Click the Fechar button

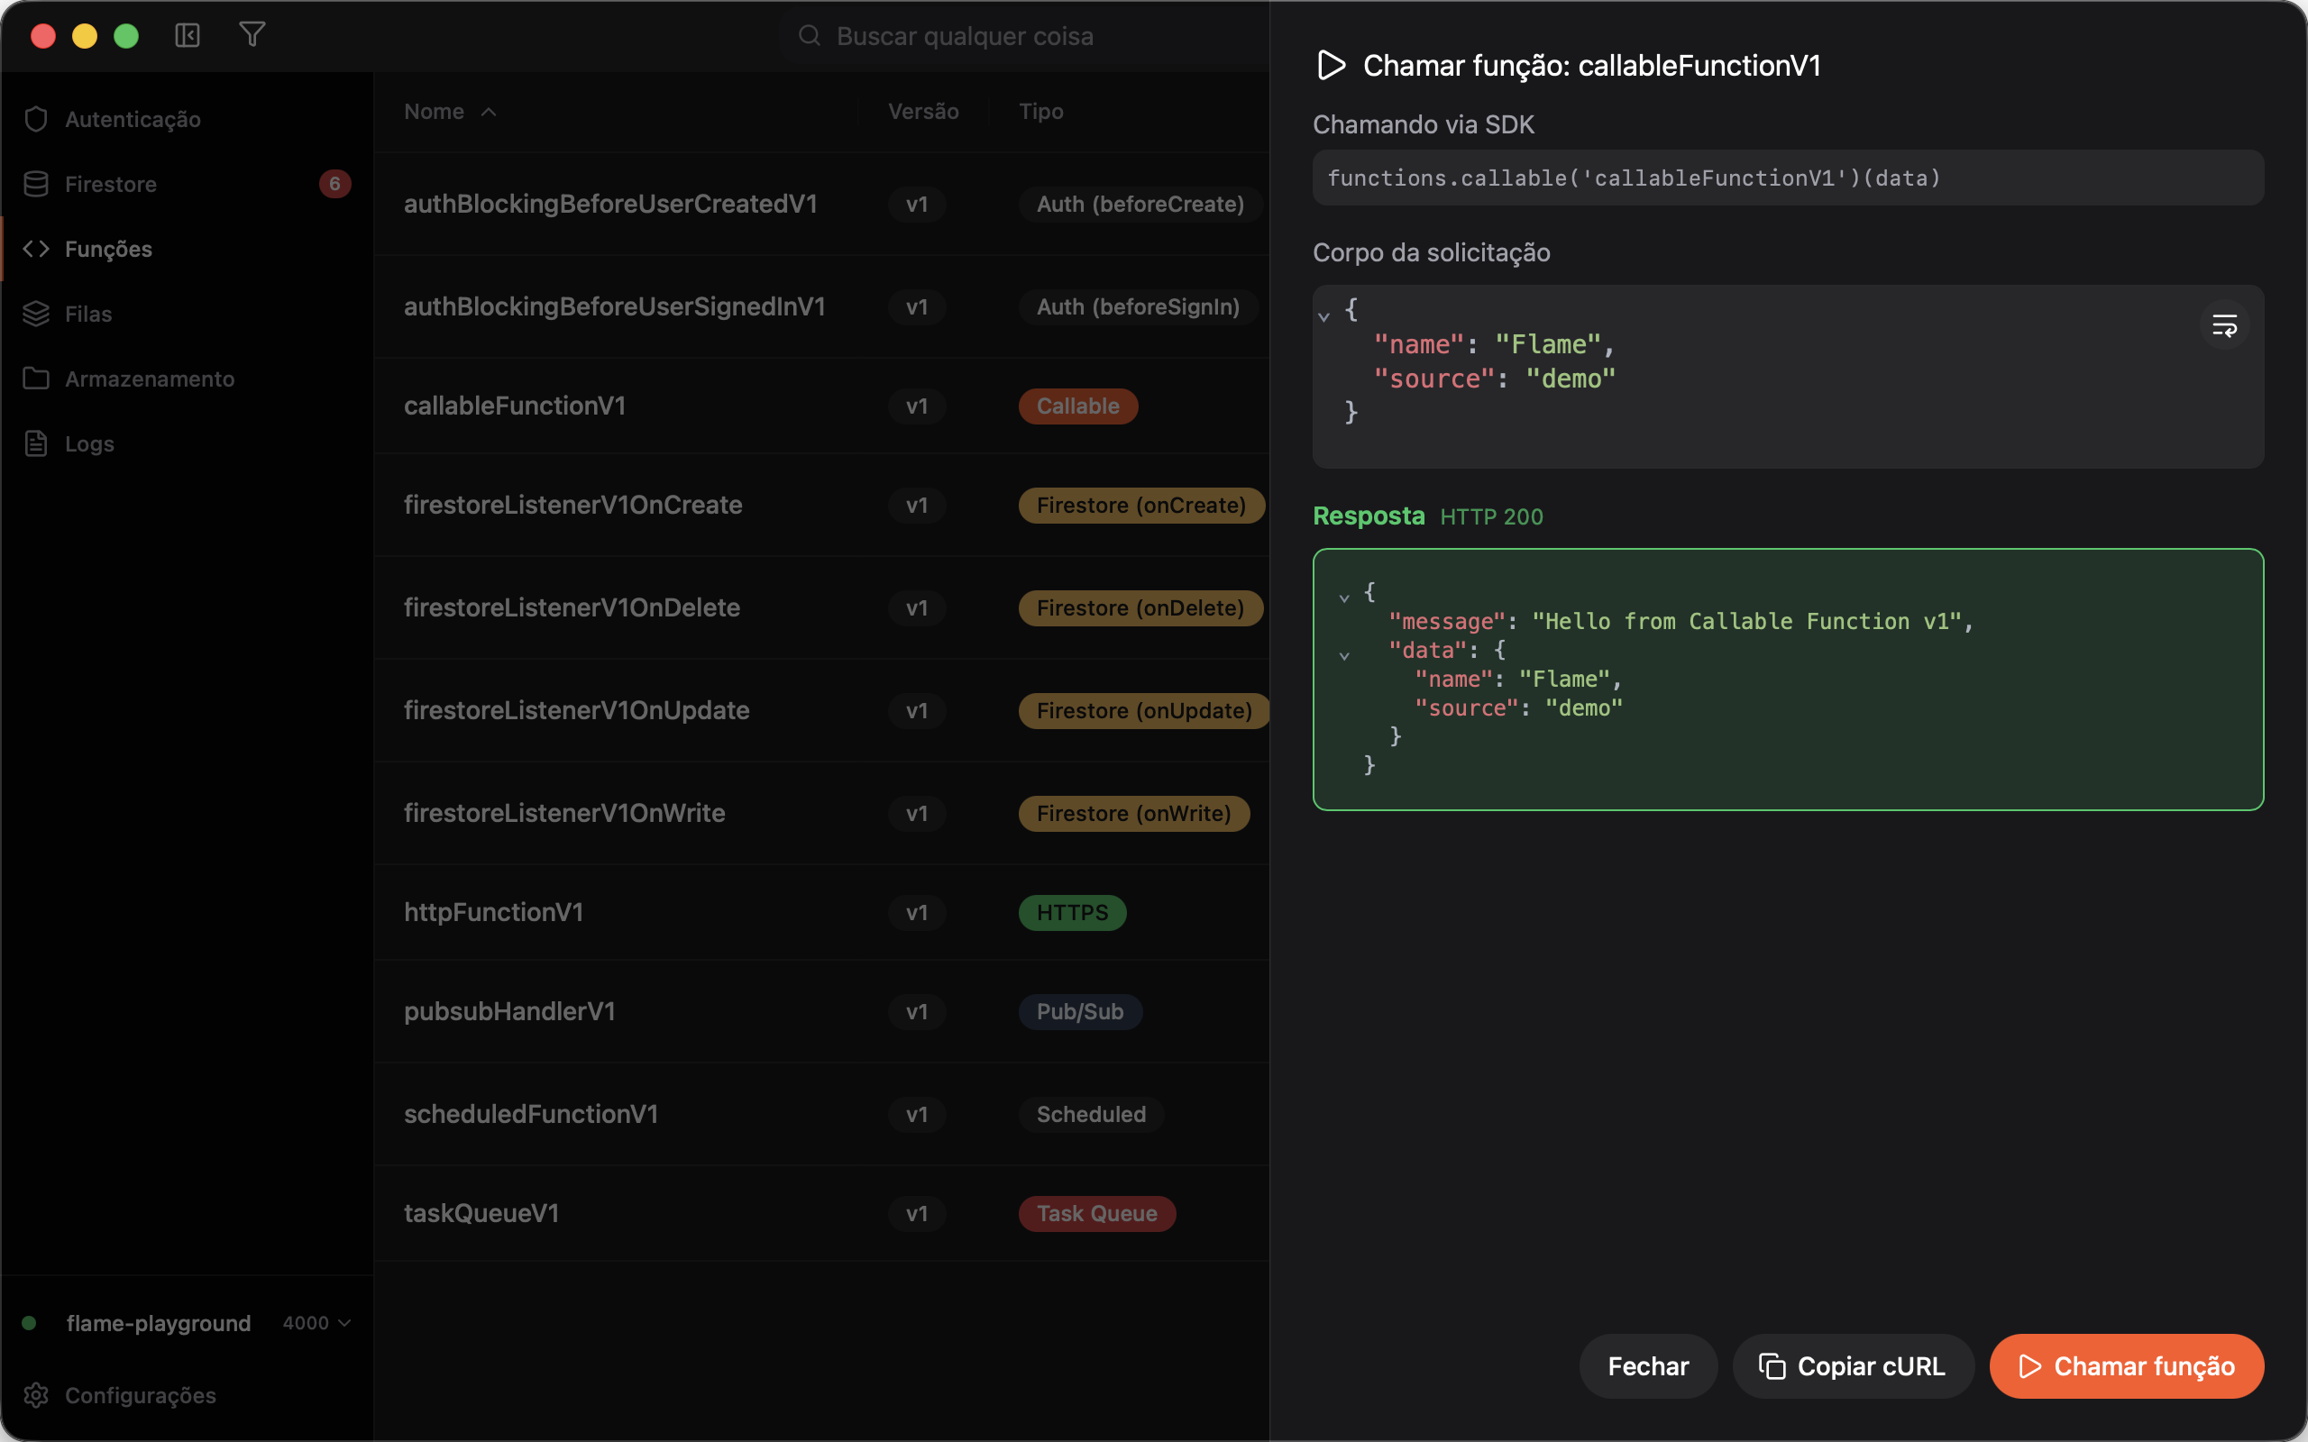point(1648,1365)
